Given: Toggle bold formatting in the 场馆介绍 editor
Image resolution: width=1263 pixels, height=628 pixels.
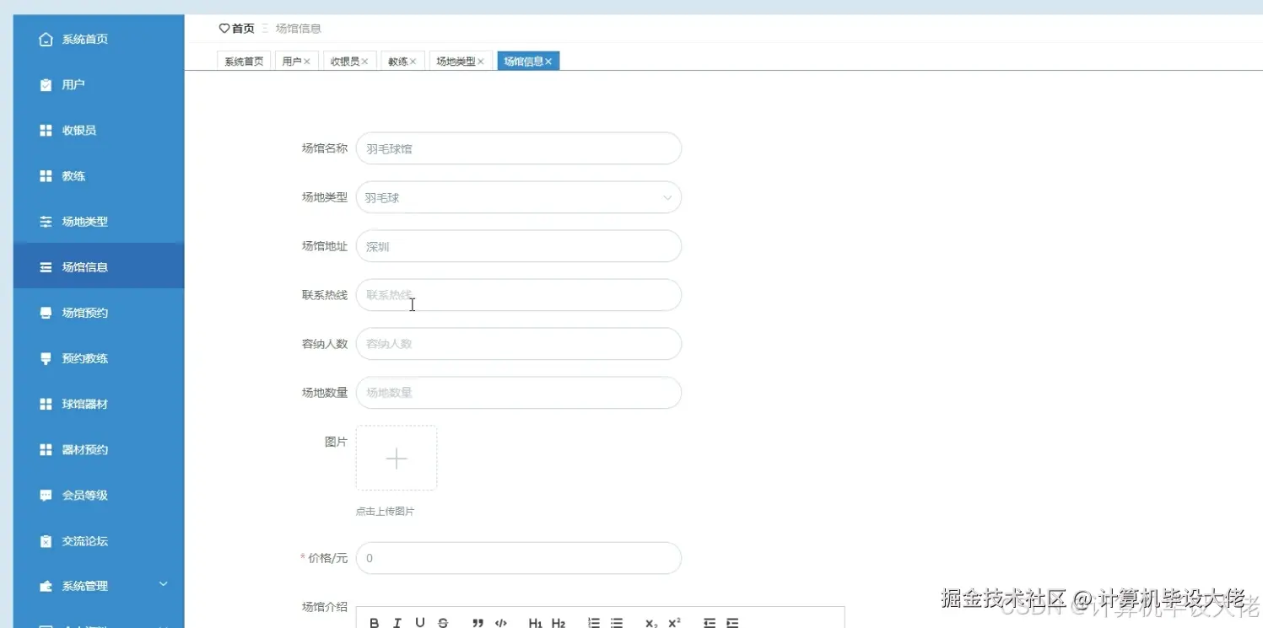Looking at the screenshot, I should 374,623.
